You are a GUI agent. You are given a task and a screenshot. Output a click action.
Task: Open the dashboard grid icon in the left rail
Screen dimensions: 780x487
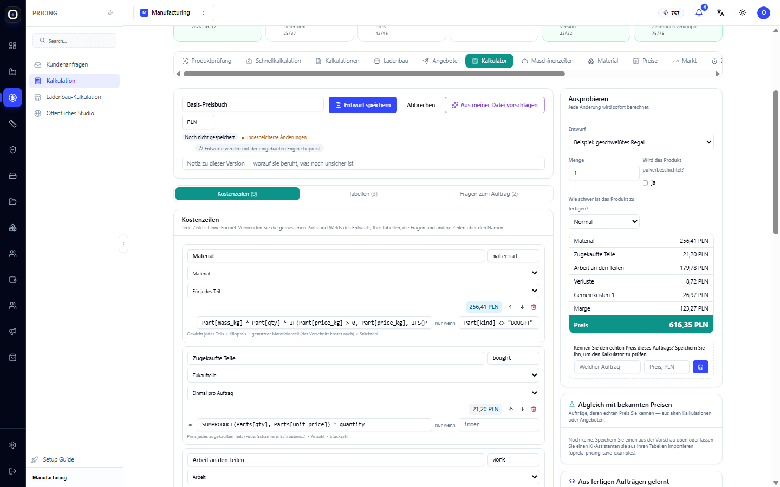[x=13, y=46]
